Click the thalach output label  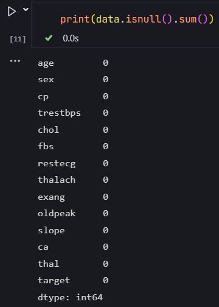[57, 180]
